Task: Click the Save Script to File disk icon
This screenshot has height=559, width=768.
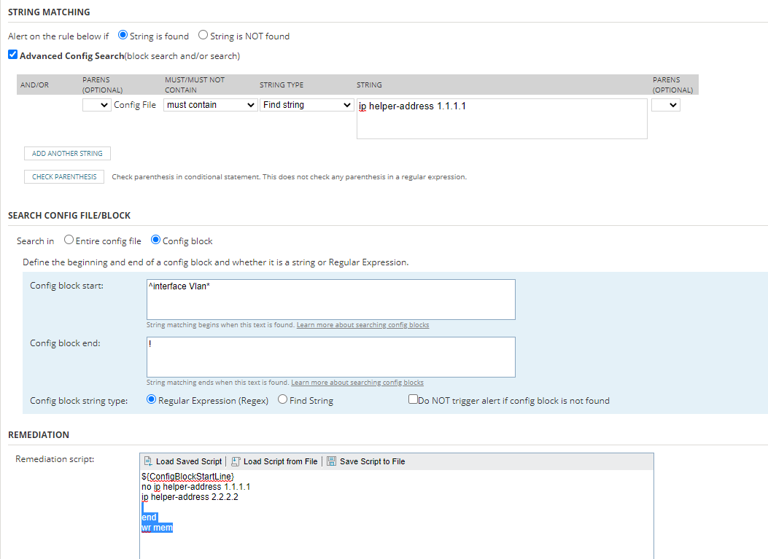Action: click(332, 461)
